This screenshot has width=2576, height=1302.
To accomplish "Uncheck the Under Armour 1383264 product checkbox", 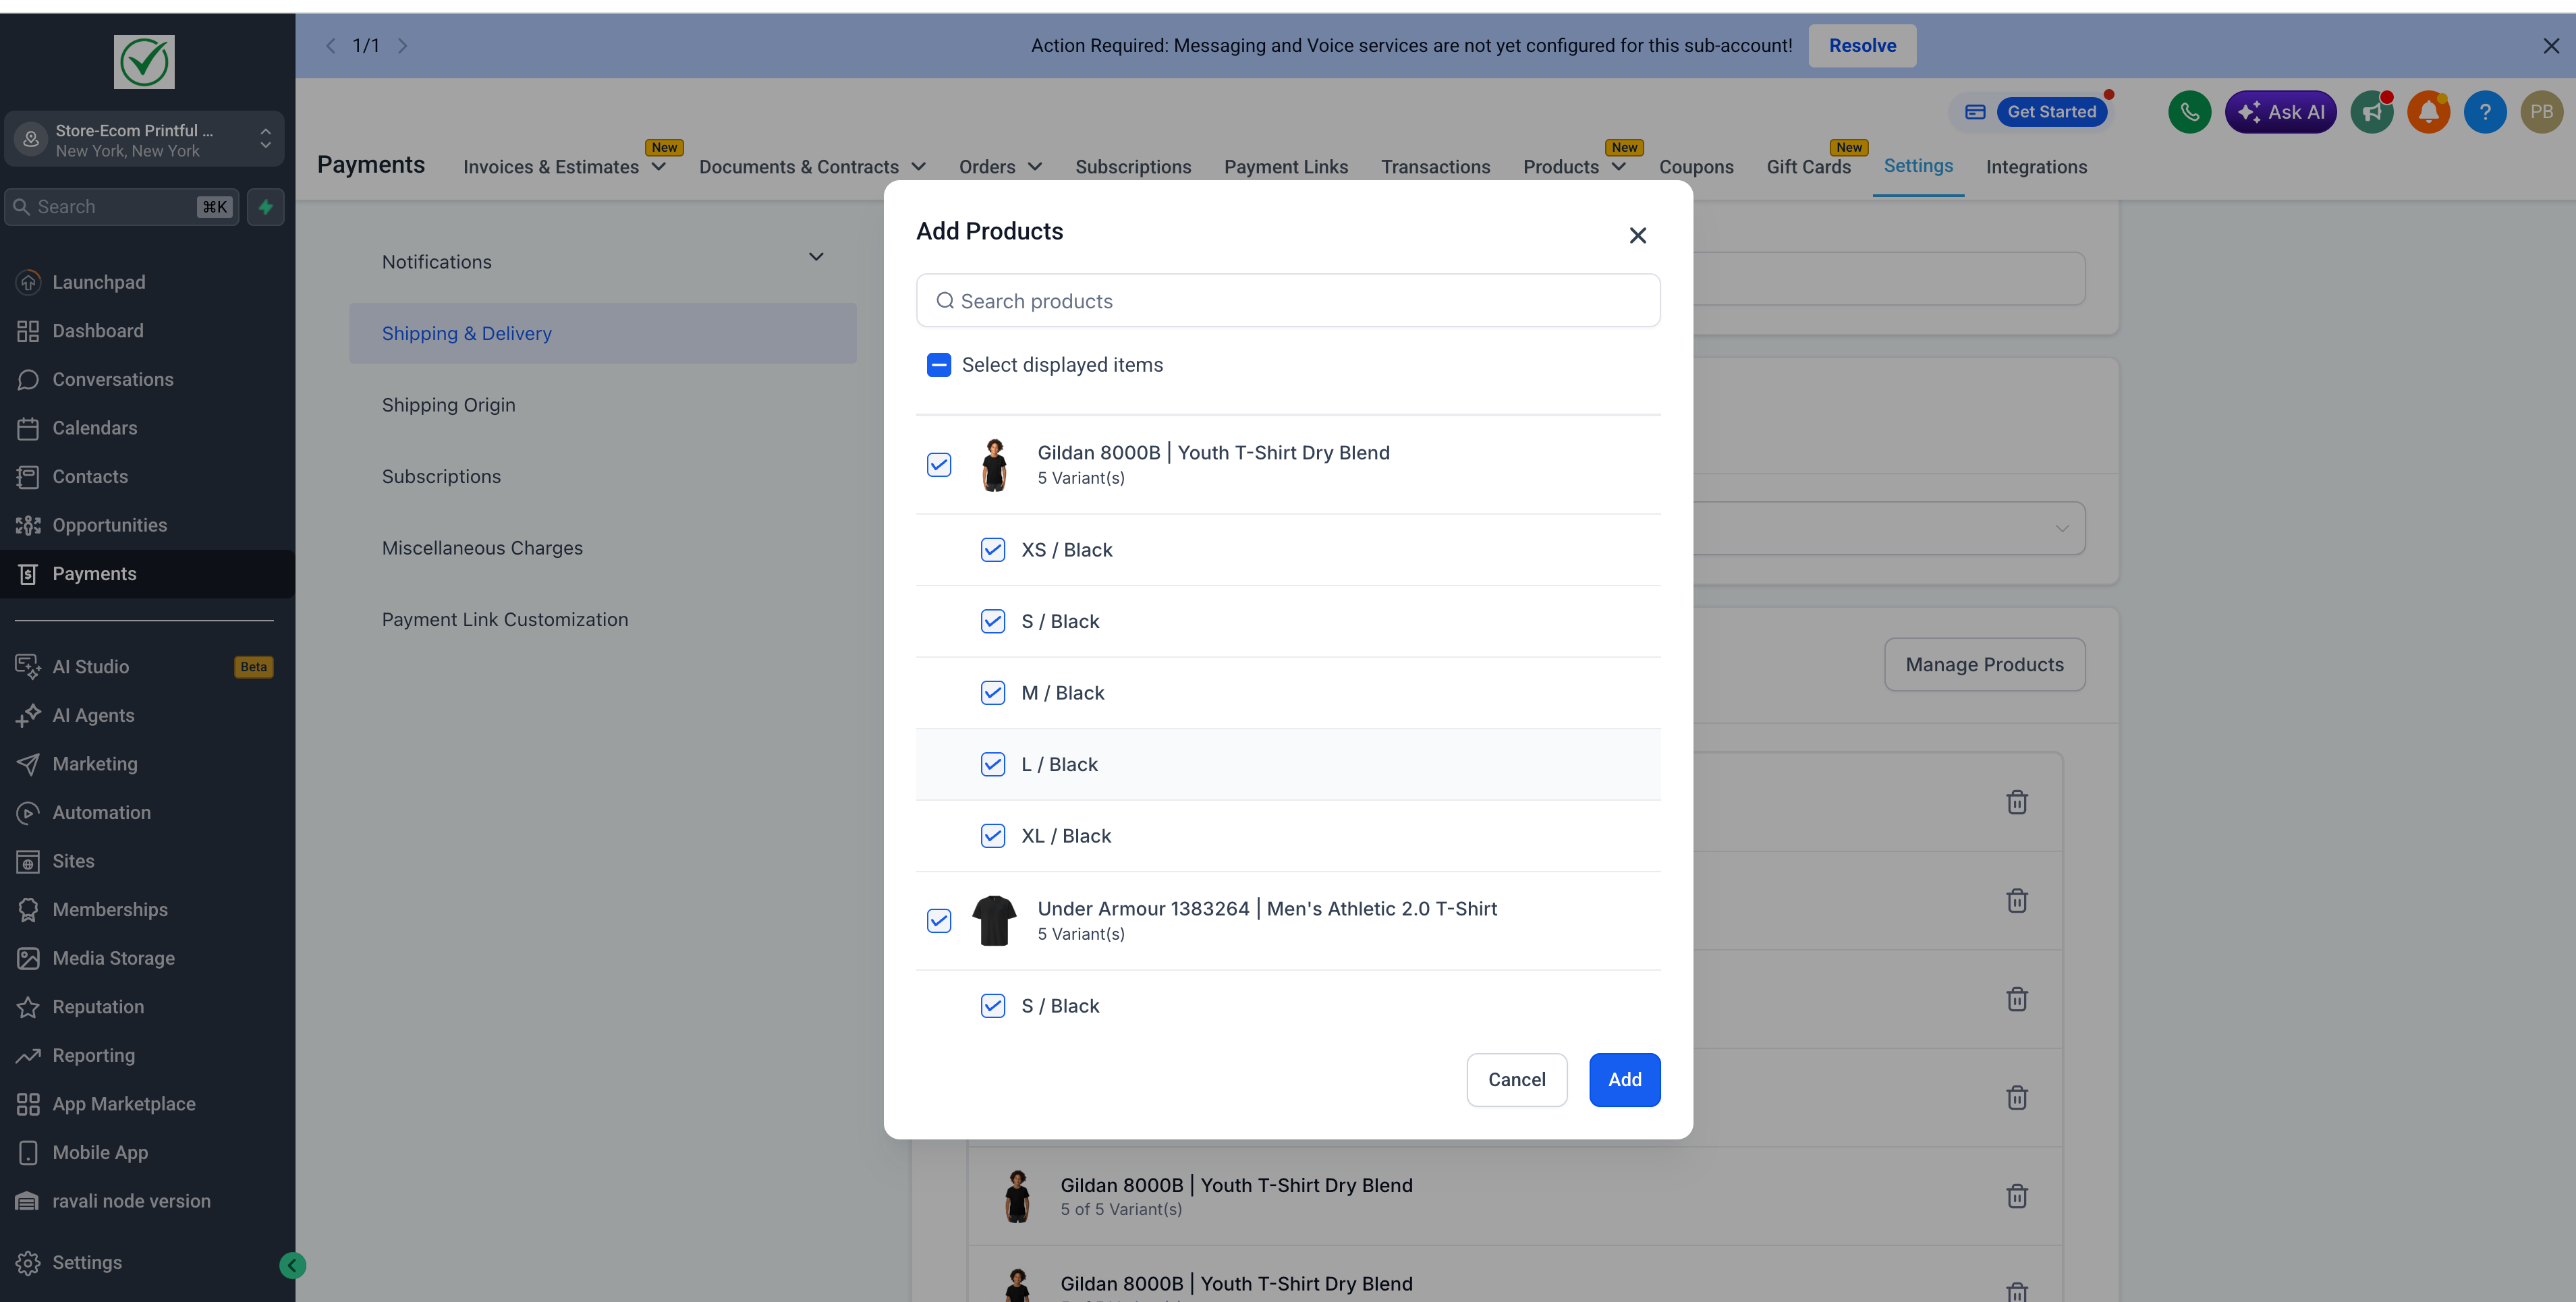I will coord(938,920).
